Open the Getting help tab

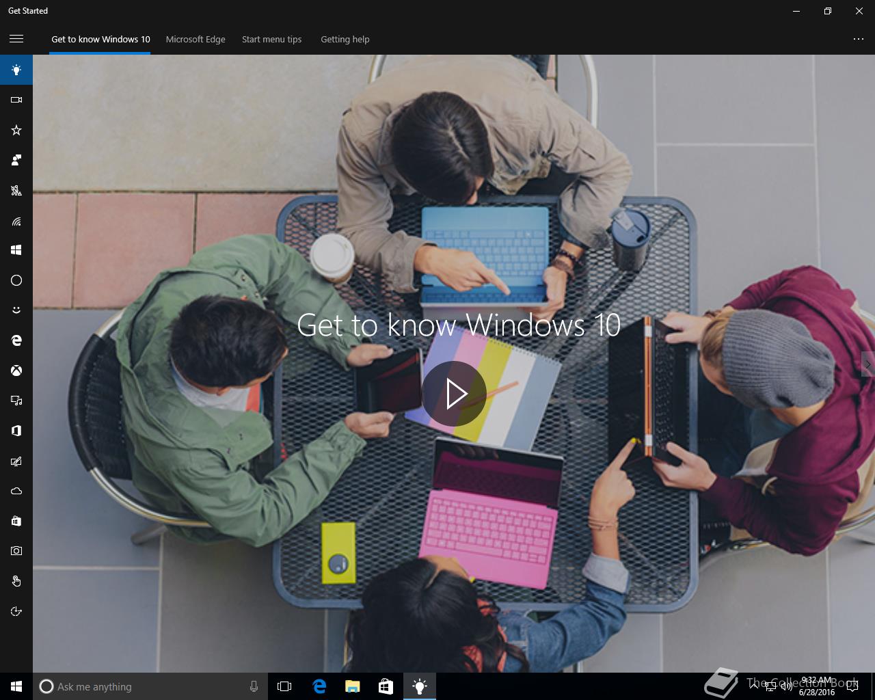pyautogui.click(x=345, y=39)
